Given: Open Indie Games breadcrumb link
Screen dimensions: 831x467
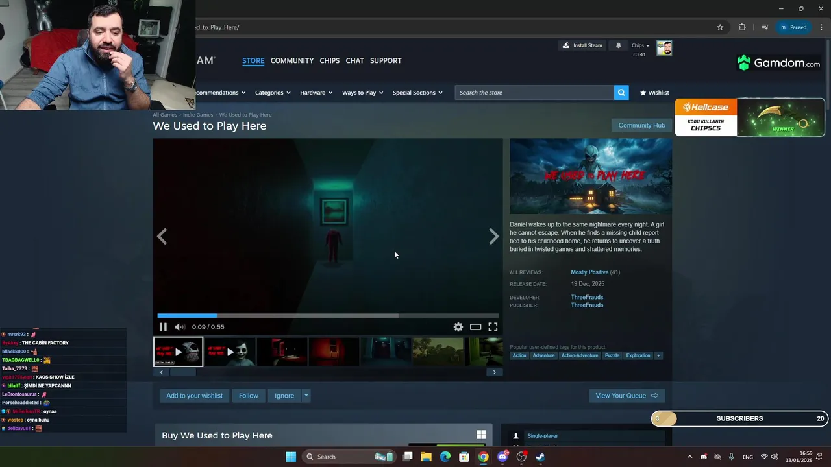Looking at the screenshot, I should coord(198,115).
